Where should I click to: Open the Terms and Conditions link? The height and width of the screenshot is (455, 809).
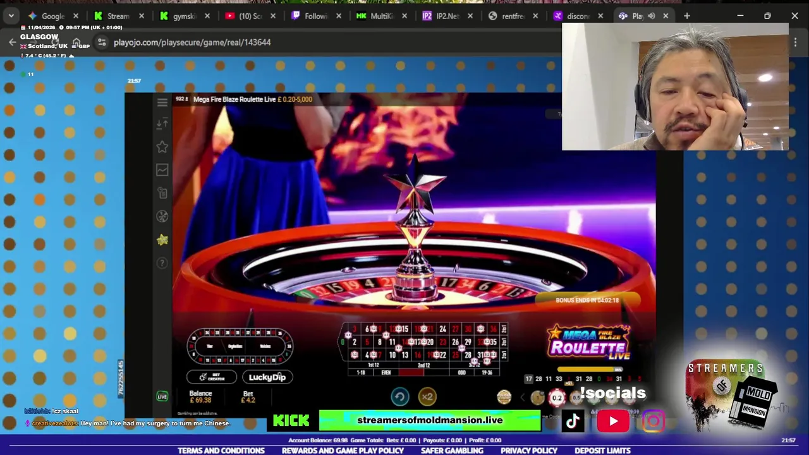[221, 451]
